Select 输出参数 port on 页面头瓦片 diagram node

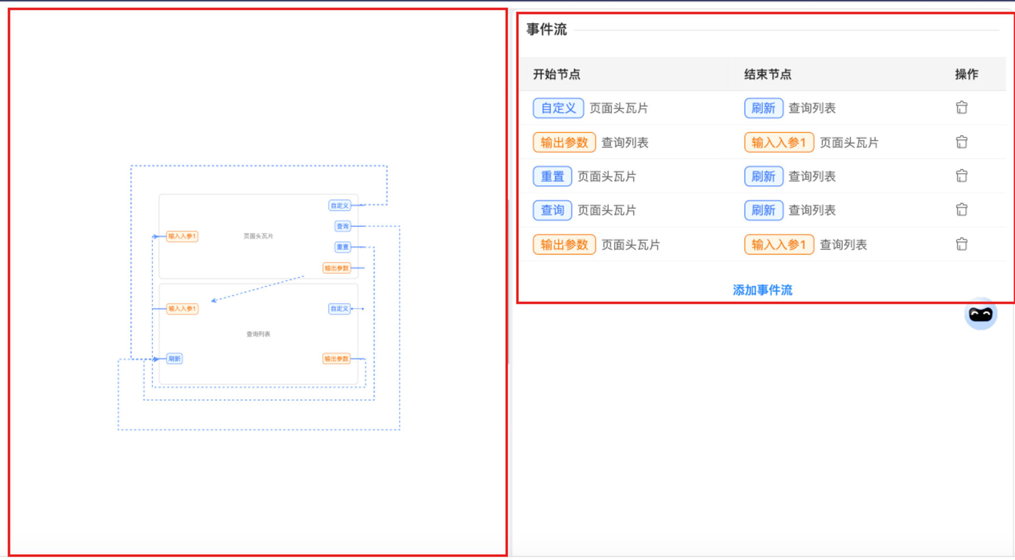[x=336, y=268]
